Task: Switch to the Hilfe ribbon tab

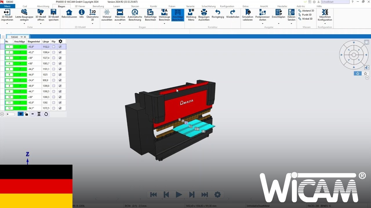Action: pos(319,6)
